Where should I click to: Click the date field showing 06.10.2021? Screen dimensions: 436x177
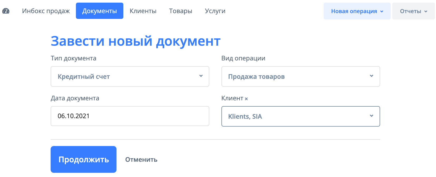pyautogui.click(x=130, y=116)
